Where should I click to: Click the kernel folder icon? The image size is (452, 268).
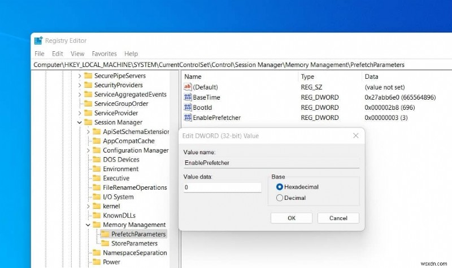coord(97,206)
